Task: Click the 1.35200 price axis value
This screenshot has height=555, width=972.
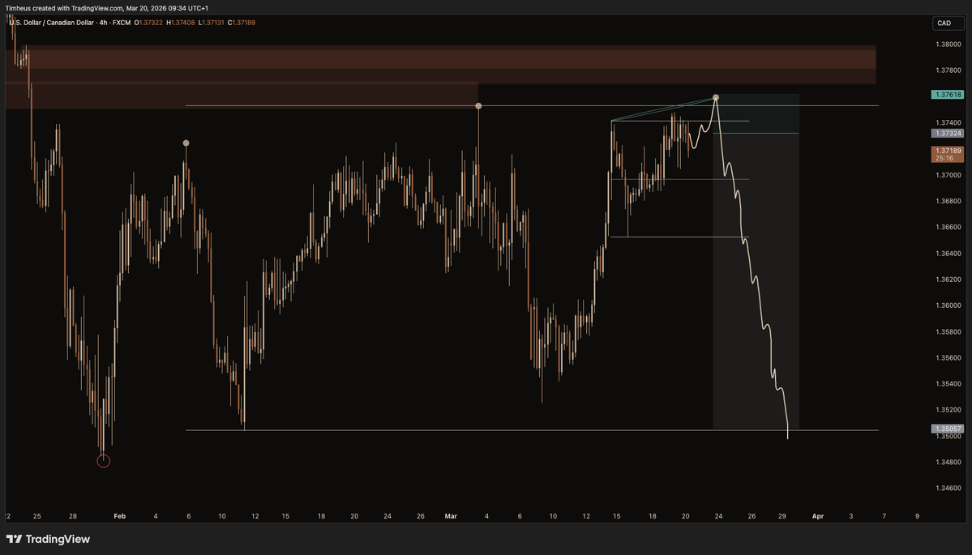Action: click(x=948, y=409)
